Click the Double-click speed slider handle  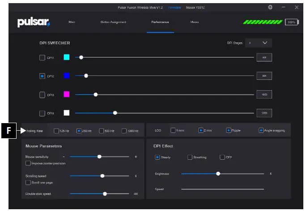point(105,194)
